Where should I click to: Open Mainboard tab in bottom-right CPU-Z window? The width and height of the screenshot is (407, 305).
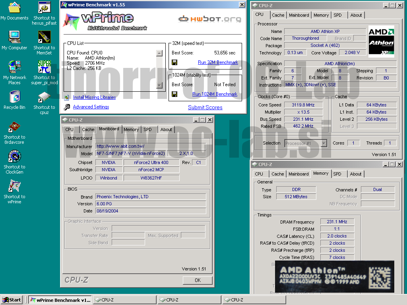coord(298,174)
